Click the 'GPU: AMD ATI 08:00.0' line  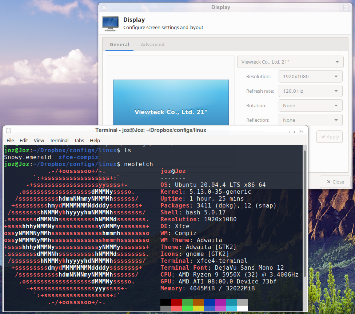[x=218, y=281]
